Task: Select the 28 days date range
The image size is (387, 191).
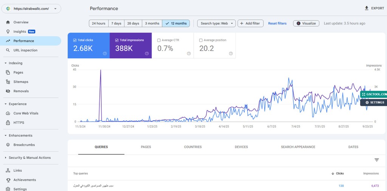Action: pyautogui.click(x=133, y=23)
